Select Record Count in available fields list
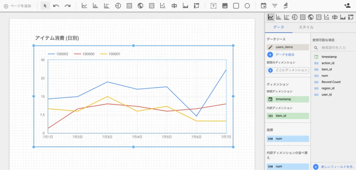This screenshot has height=170, width=356. 331,82
